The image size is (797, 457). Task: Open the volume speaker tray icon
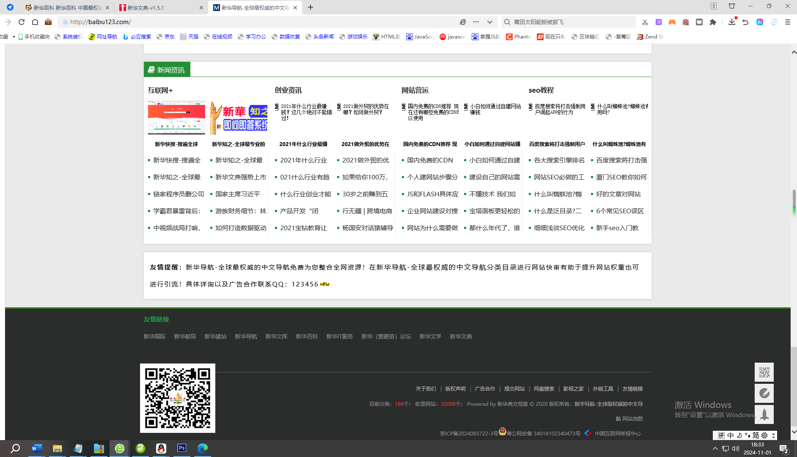736,449
